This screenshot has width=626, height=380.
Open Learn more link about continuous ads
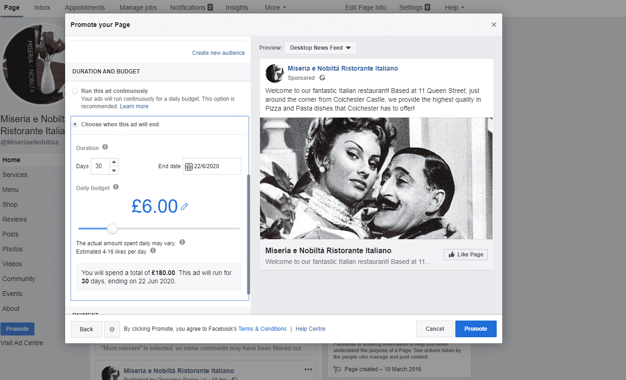(134, 106)
